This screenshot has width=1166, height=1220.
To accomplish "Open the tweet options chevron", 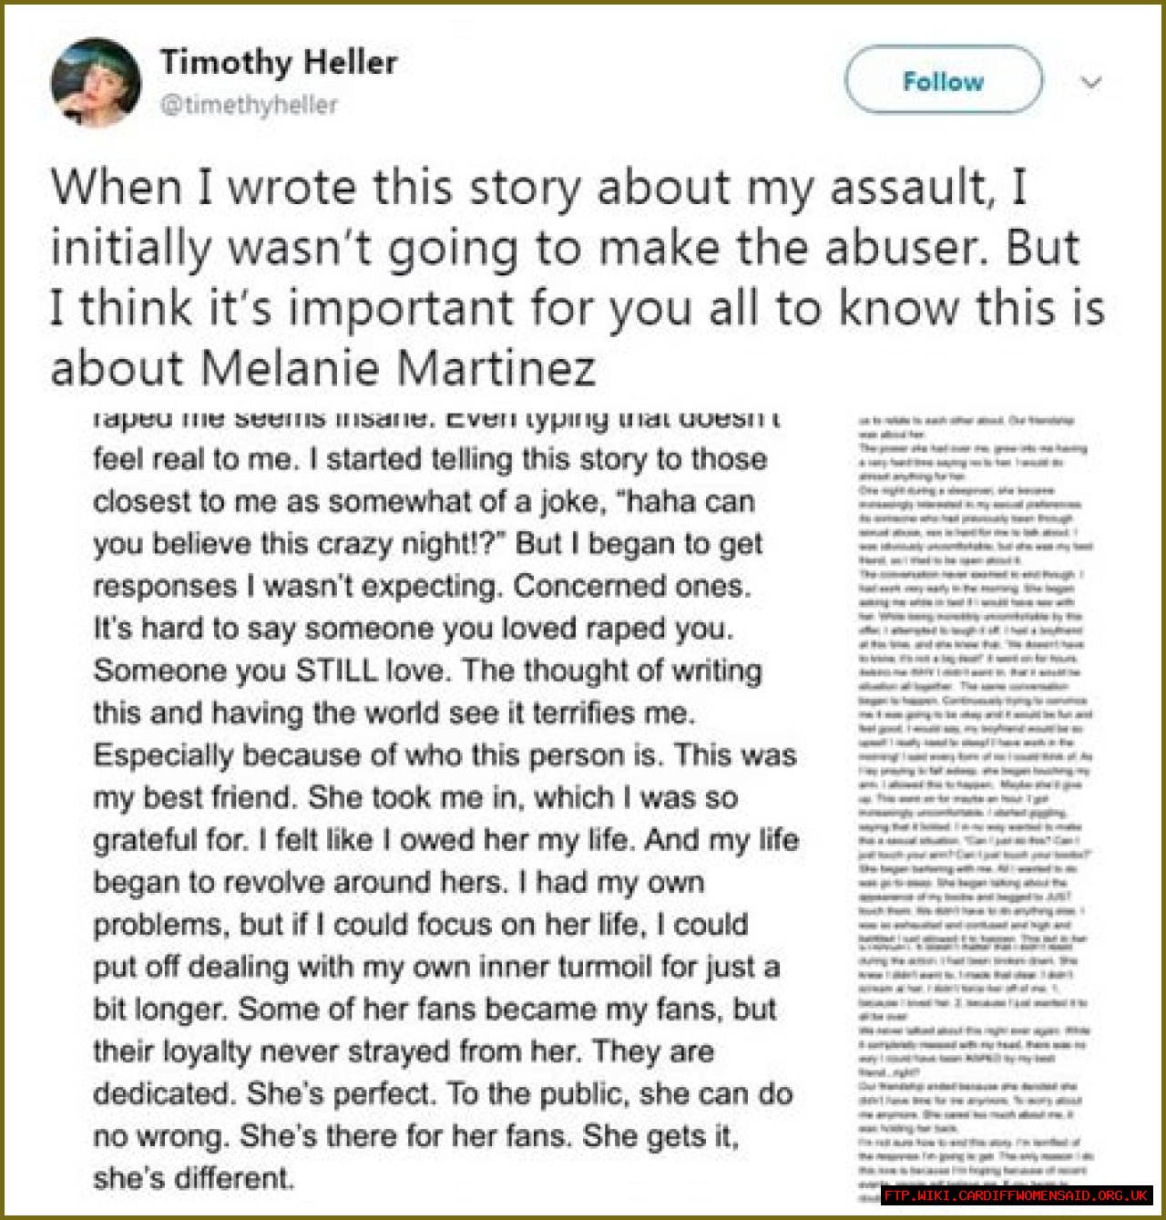I will pyautogui.click(x=1090, y=82).
